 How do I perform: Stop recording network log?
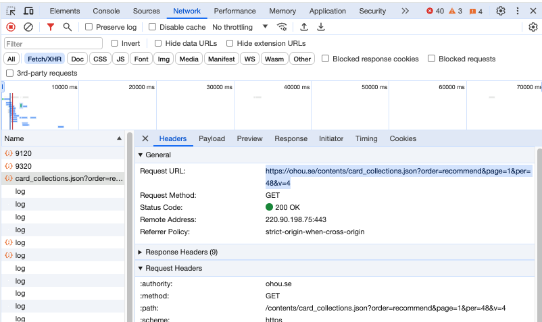pos(11,27)
